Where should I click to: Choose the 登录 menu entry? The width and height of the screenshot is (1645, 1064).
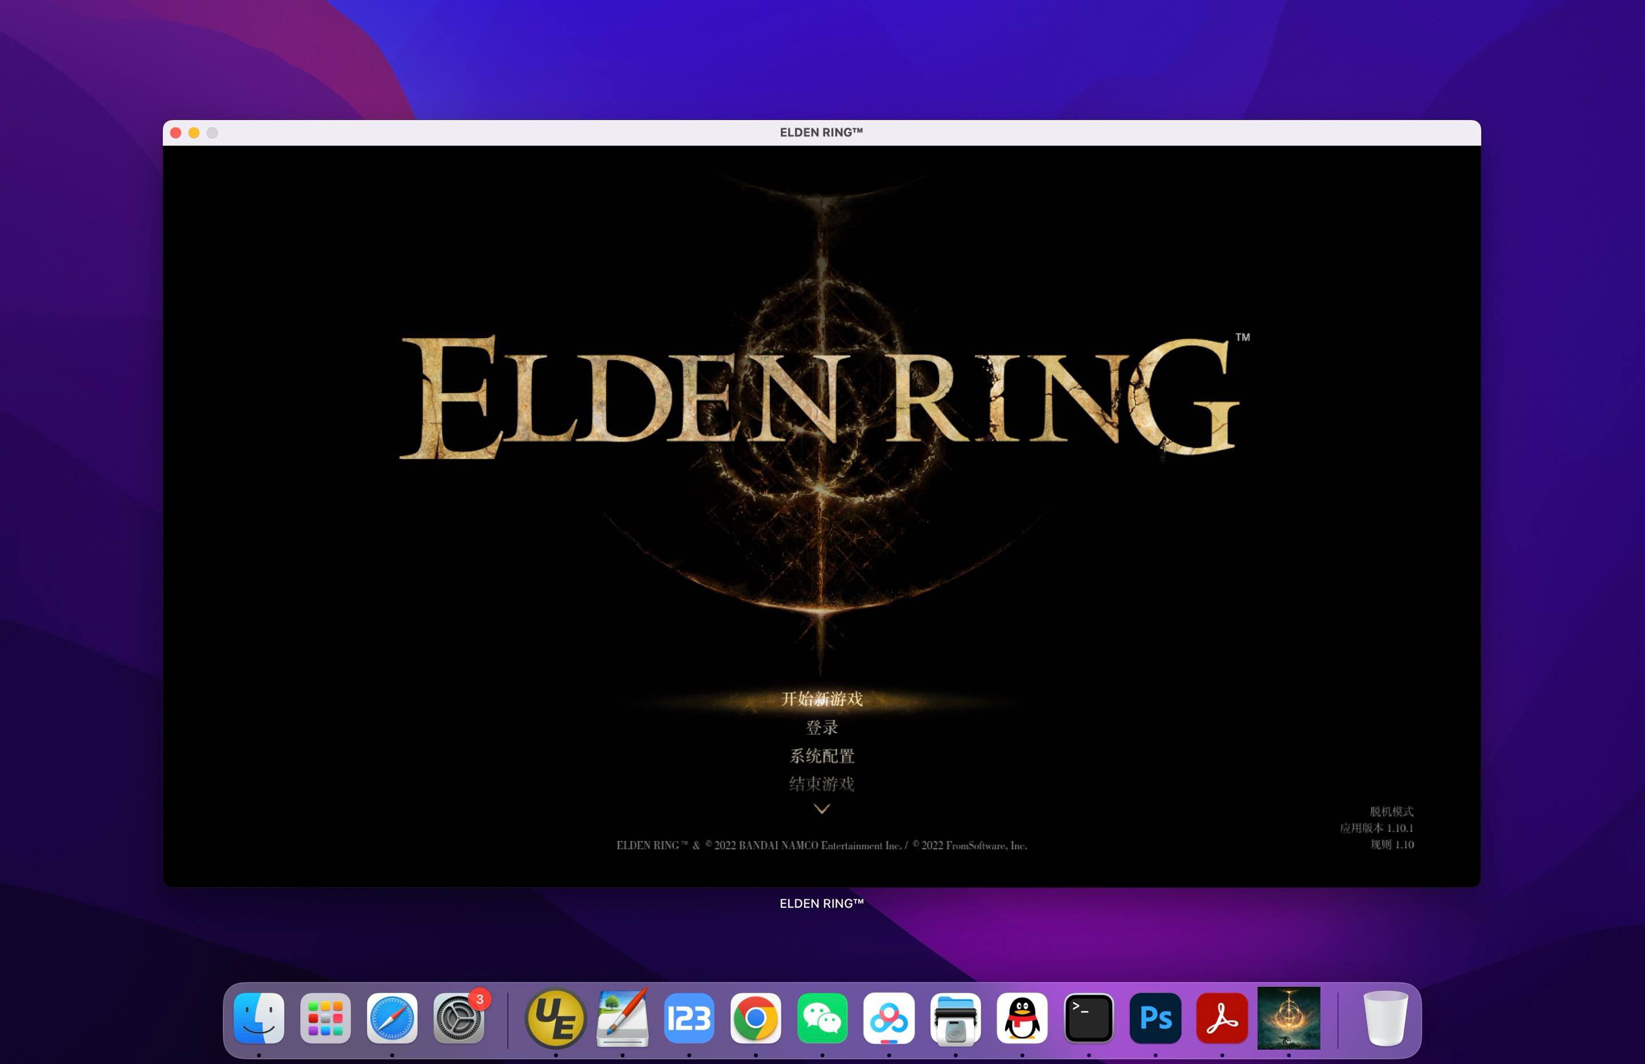pos(822,727)
